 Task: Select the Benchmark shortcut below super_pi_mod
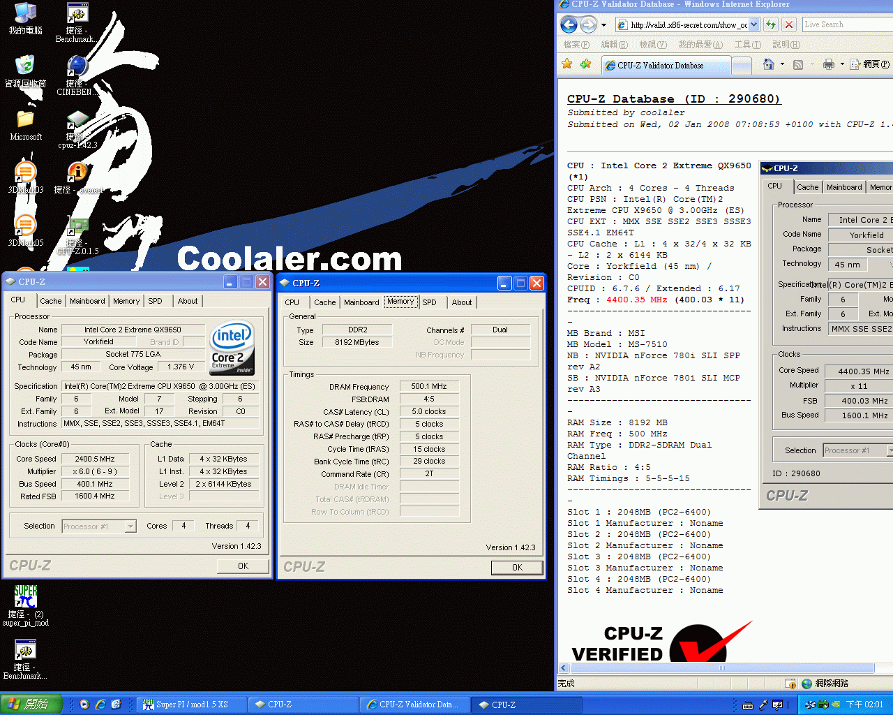point(25,659)
